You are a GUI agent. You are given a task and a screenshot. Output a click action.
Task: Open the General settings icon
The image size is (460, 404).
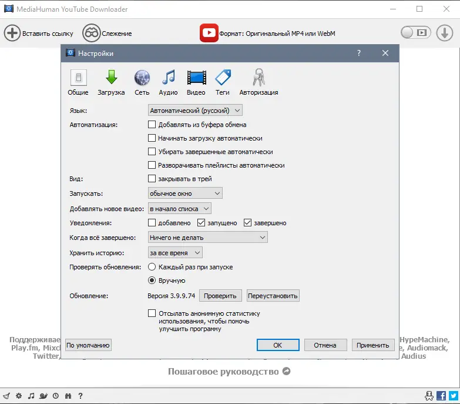(x=78, y=78)
